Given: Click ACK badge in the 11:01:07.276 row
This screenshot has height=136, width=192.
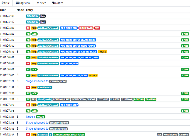Looking at the screenshot, I should tap(34, 111).
